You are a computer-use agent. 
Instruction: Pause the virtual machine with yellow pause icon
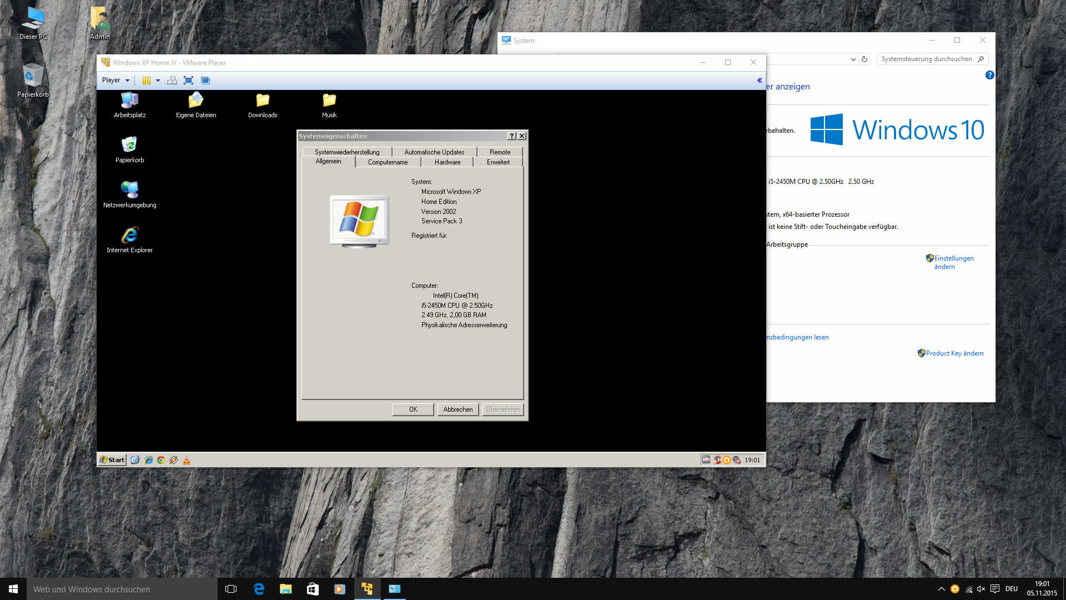click(147, 81)
